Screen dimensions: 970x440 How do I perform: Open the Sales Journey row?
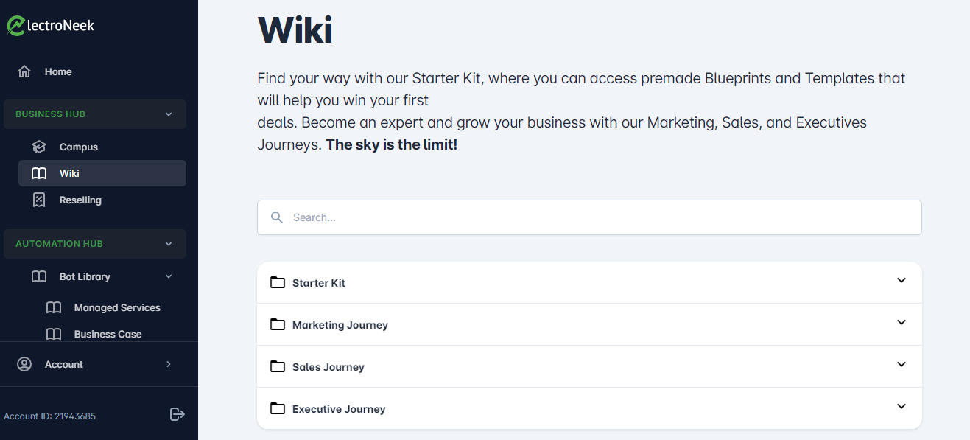pyautogui.click(x=328, y=367)
